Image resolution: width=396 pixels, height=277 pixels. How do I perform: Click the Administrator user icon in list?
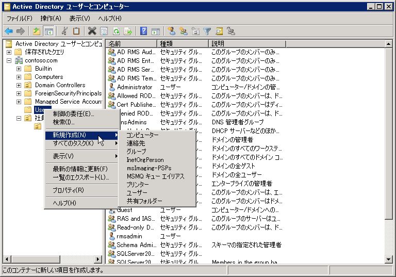click(x=112, y=87)
